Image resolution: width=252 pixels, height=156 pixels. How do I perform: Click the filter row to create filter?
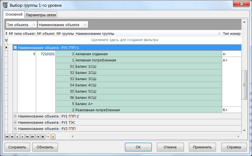[125, 40]
